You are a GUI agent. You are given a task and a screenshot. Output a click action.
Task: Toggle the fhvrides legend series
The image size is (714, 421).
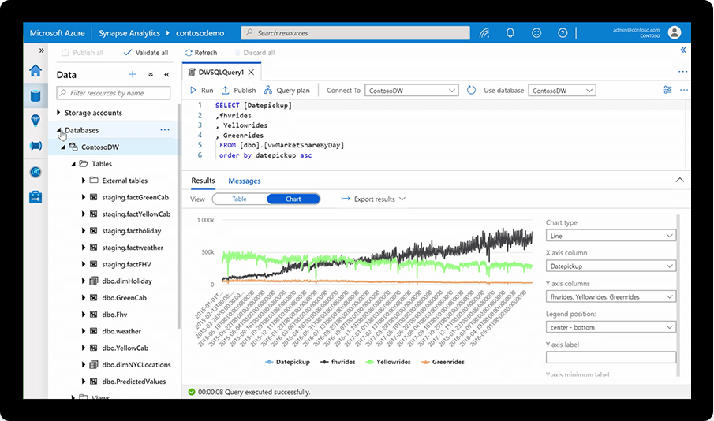tap(338, 362)
